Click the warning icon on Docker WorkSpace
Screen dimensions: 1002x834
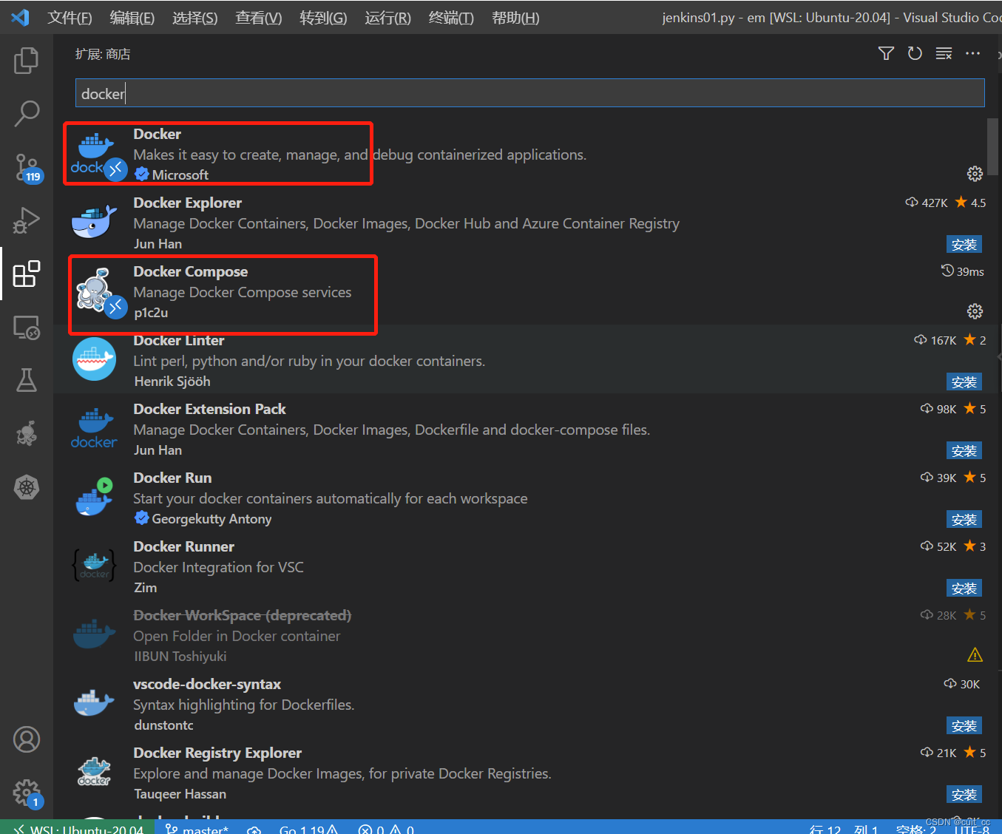pos(975,655)
